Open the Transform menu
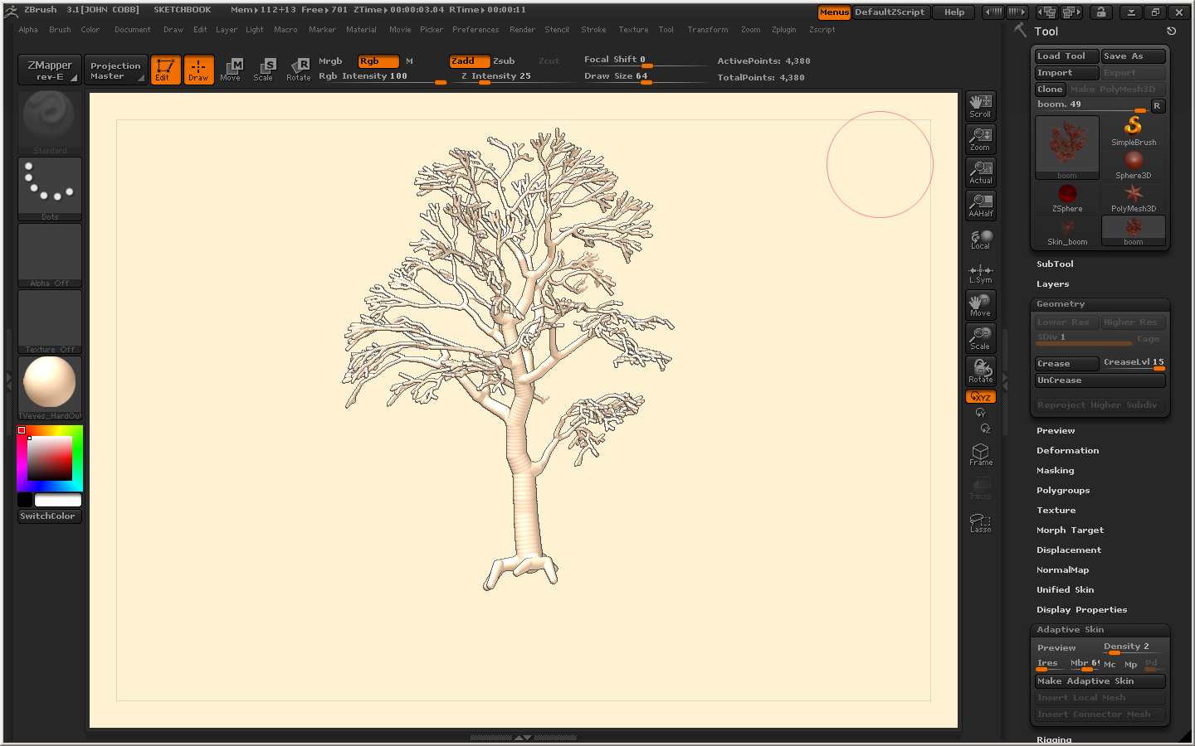The height and width of the screenshot is (746, 1195). tap(708, 30)
